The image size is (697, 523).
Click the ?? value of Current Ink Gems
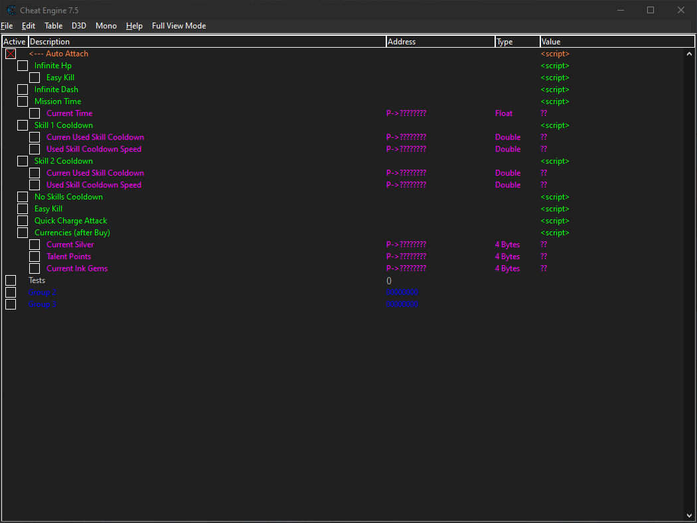[544, 268]
